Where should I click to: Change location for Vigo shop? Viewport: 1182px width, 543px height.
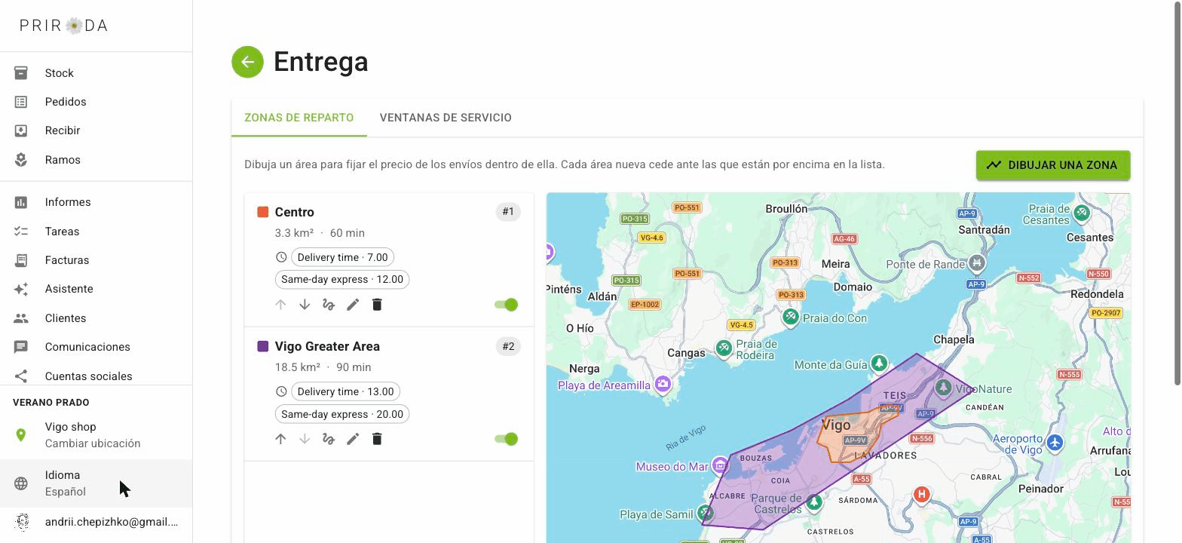point(96,435)
